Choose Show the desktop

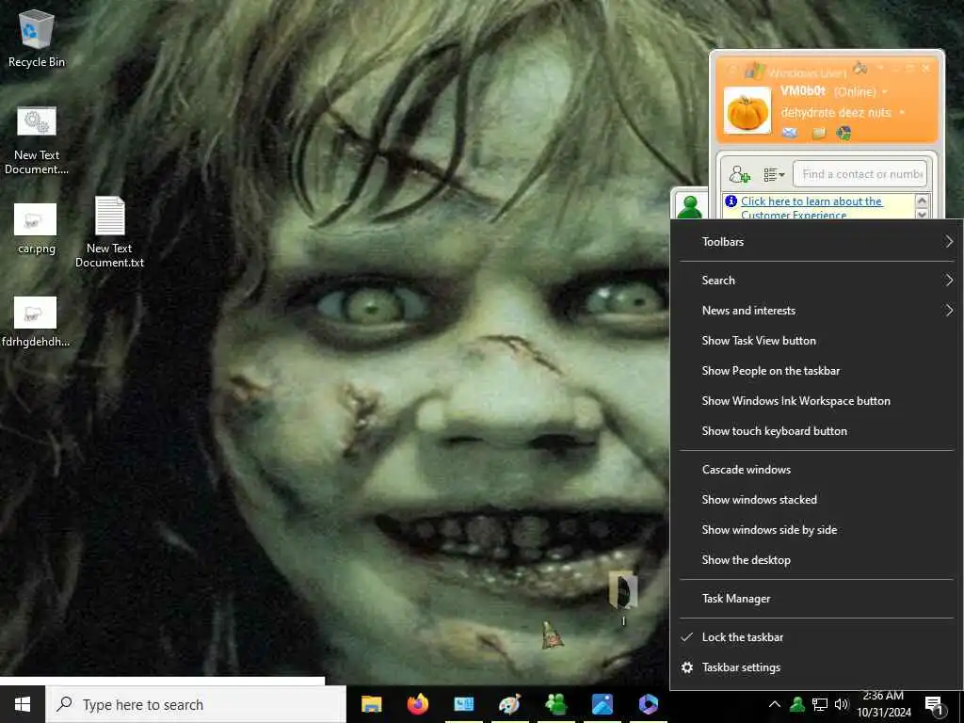click(x=817, y=560)
